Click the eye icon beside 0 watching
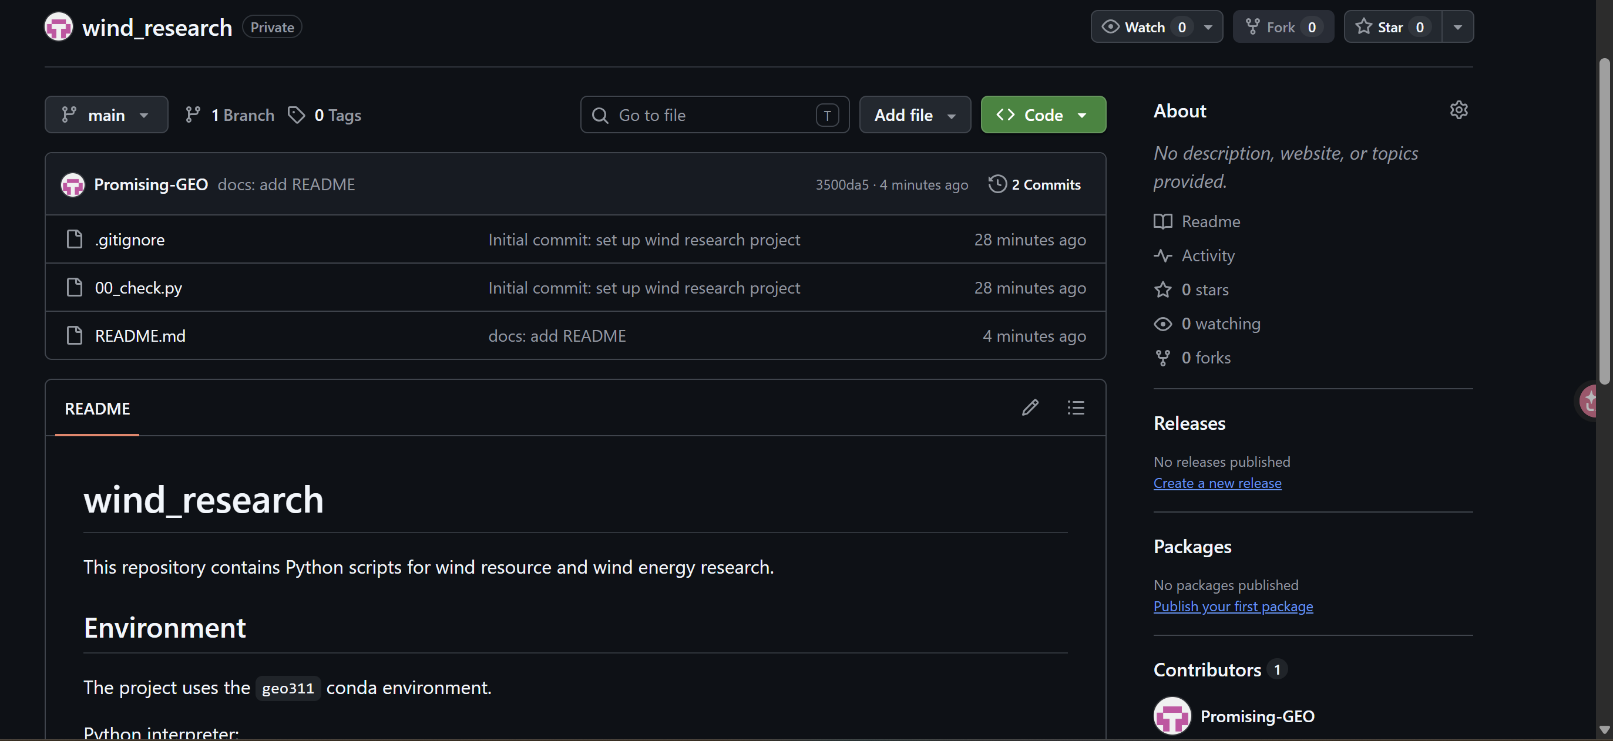1613x741 pixels. click(x=1163, y=324)
